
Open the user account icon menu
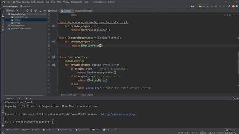coord(192,6)
